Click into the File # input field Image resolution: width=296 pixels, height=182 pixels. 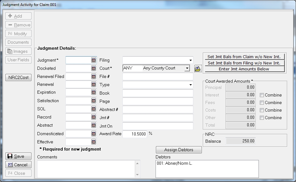click(x=158, y=76)
